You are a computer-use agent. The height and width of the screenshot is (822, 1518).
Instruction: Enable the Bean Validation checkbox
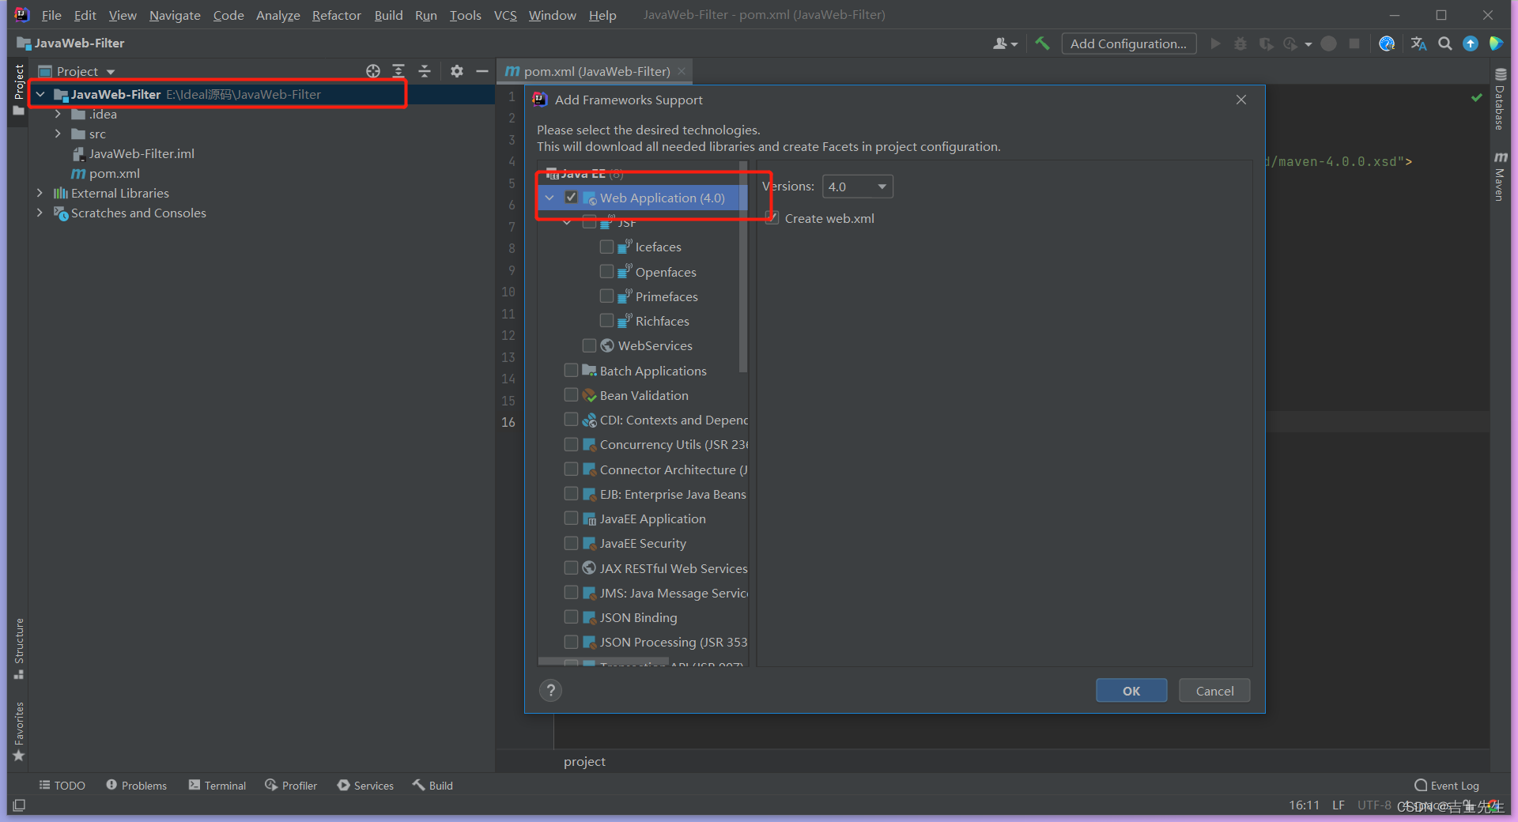(x=571, y=394)
